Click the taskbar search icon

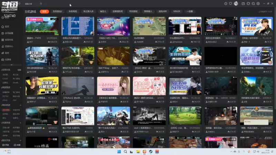[125, 152]
